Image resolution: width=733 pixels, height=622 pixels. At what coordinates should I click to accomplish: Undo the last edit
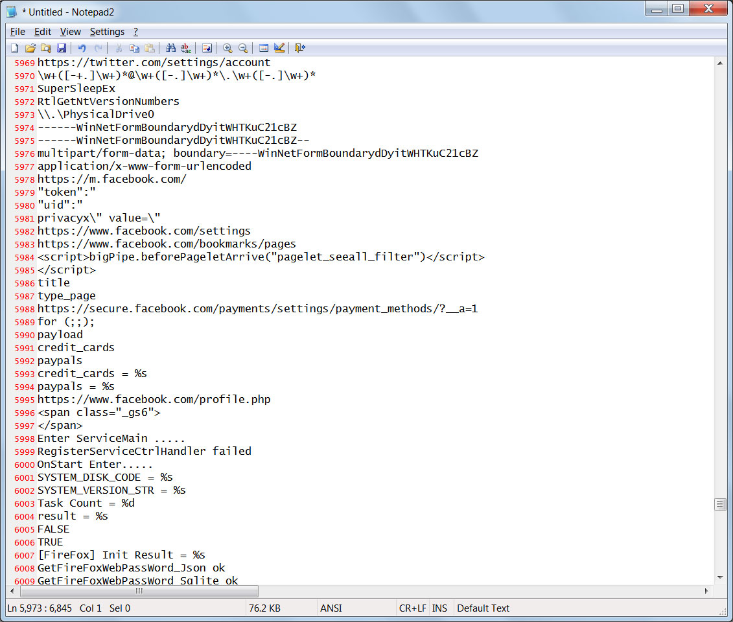coord(80,48)
